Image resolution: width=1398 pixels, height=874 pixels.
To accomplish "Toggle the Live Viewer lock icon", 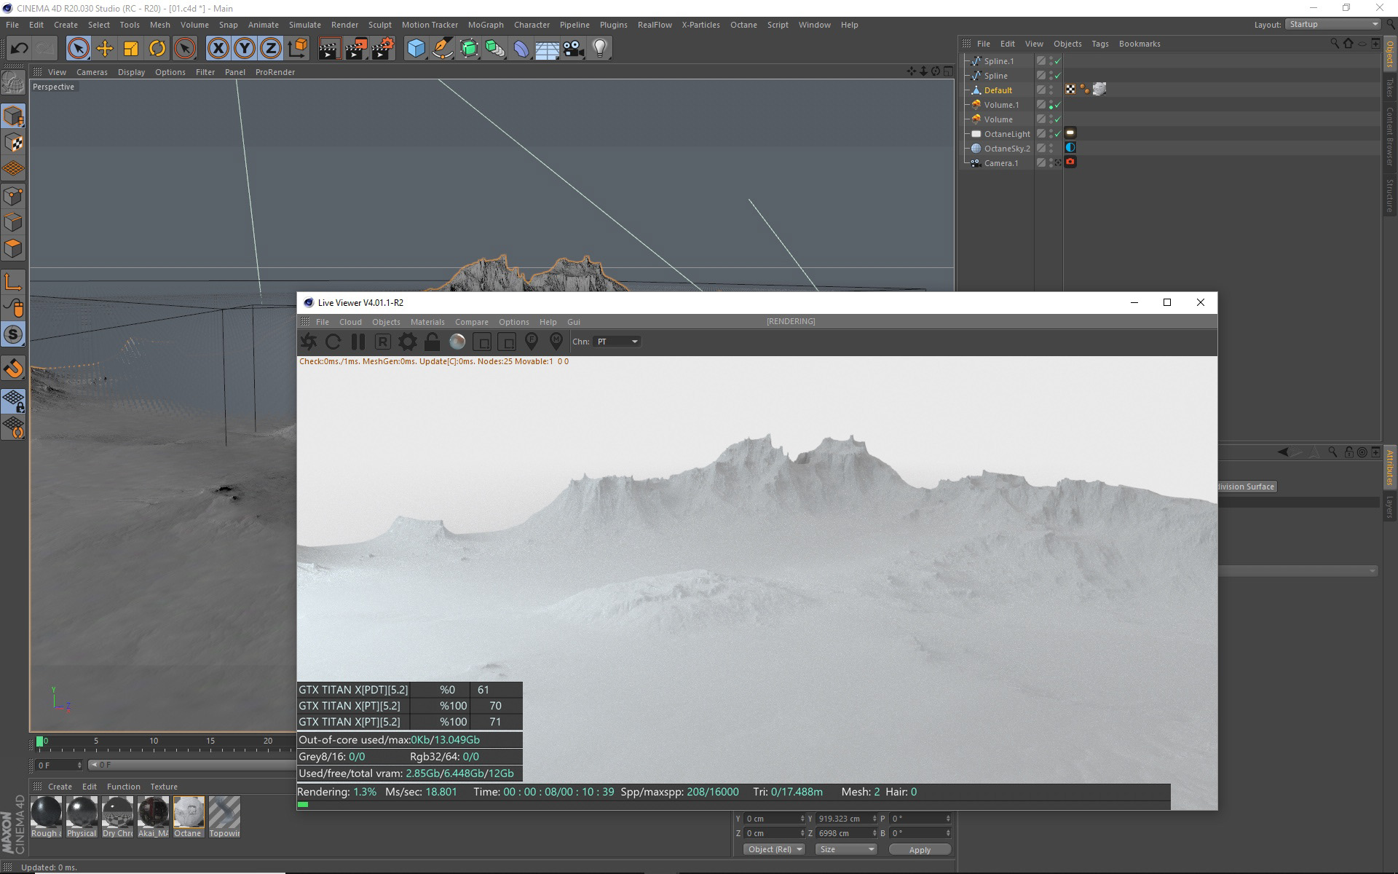I will 432,342.
